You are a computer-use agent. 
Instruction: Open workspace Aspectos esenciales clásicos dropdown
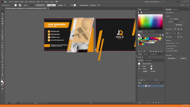(153, 2)
